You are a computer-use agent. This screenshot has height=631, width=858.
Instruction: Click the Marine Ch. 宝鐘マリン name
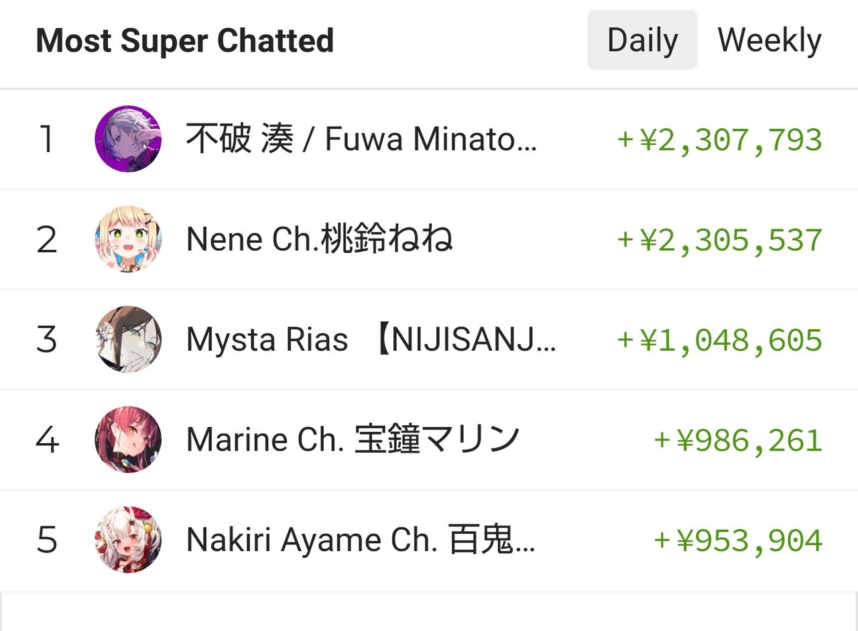353,440
